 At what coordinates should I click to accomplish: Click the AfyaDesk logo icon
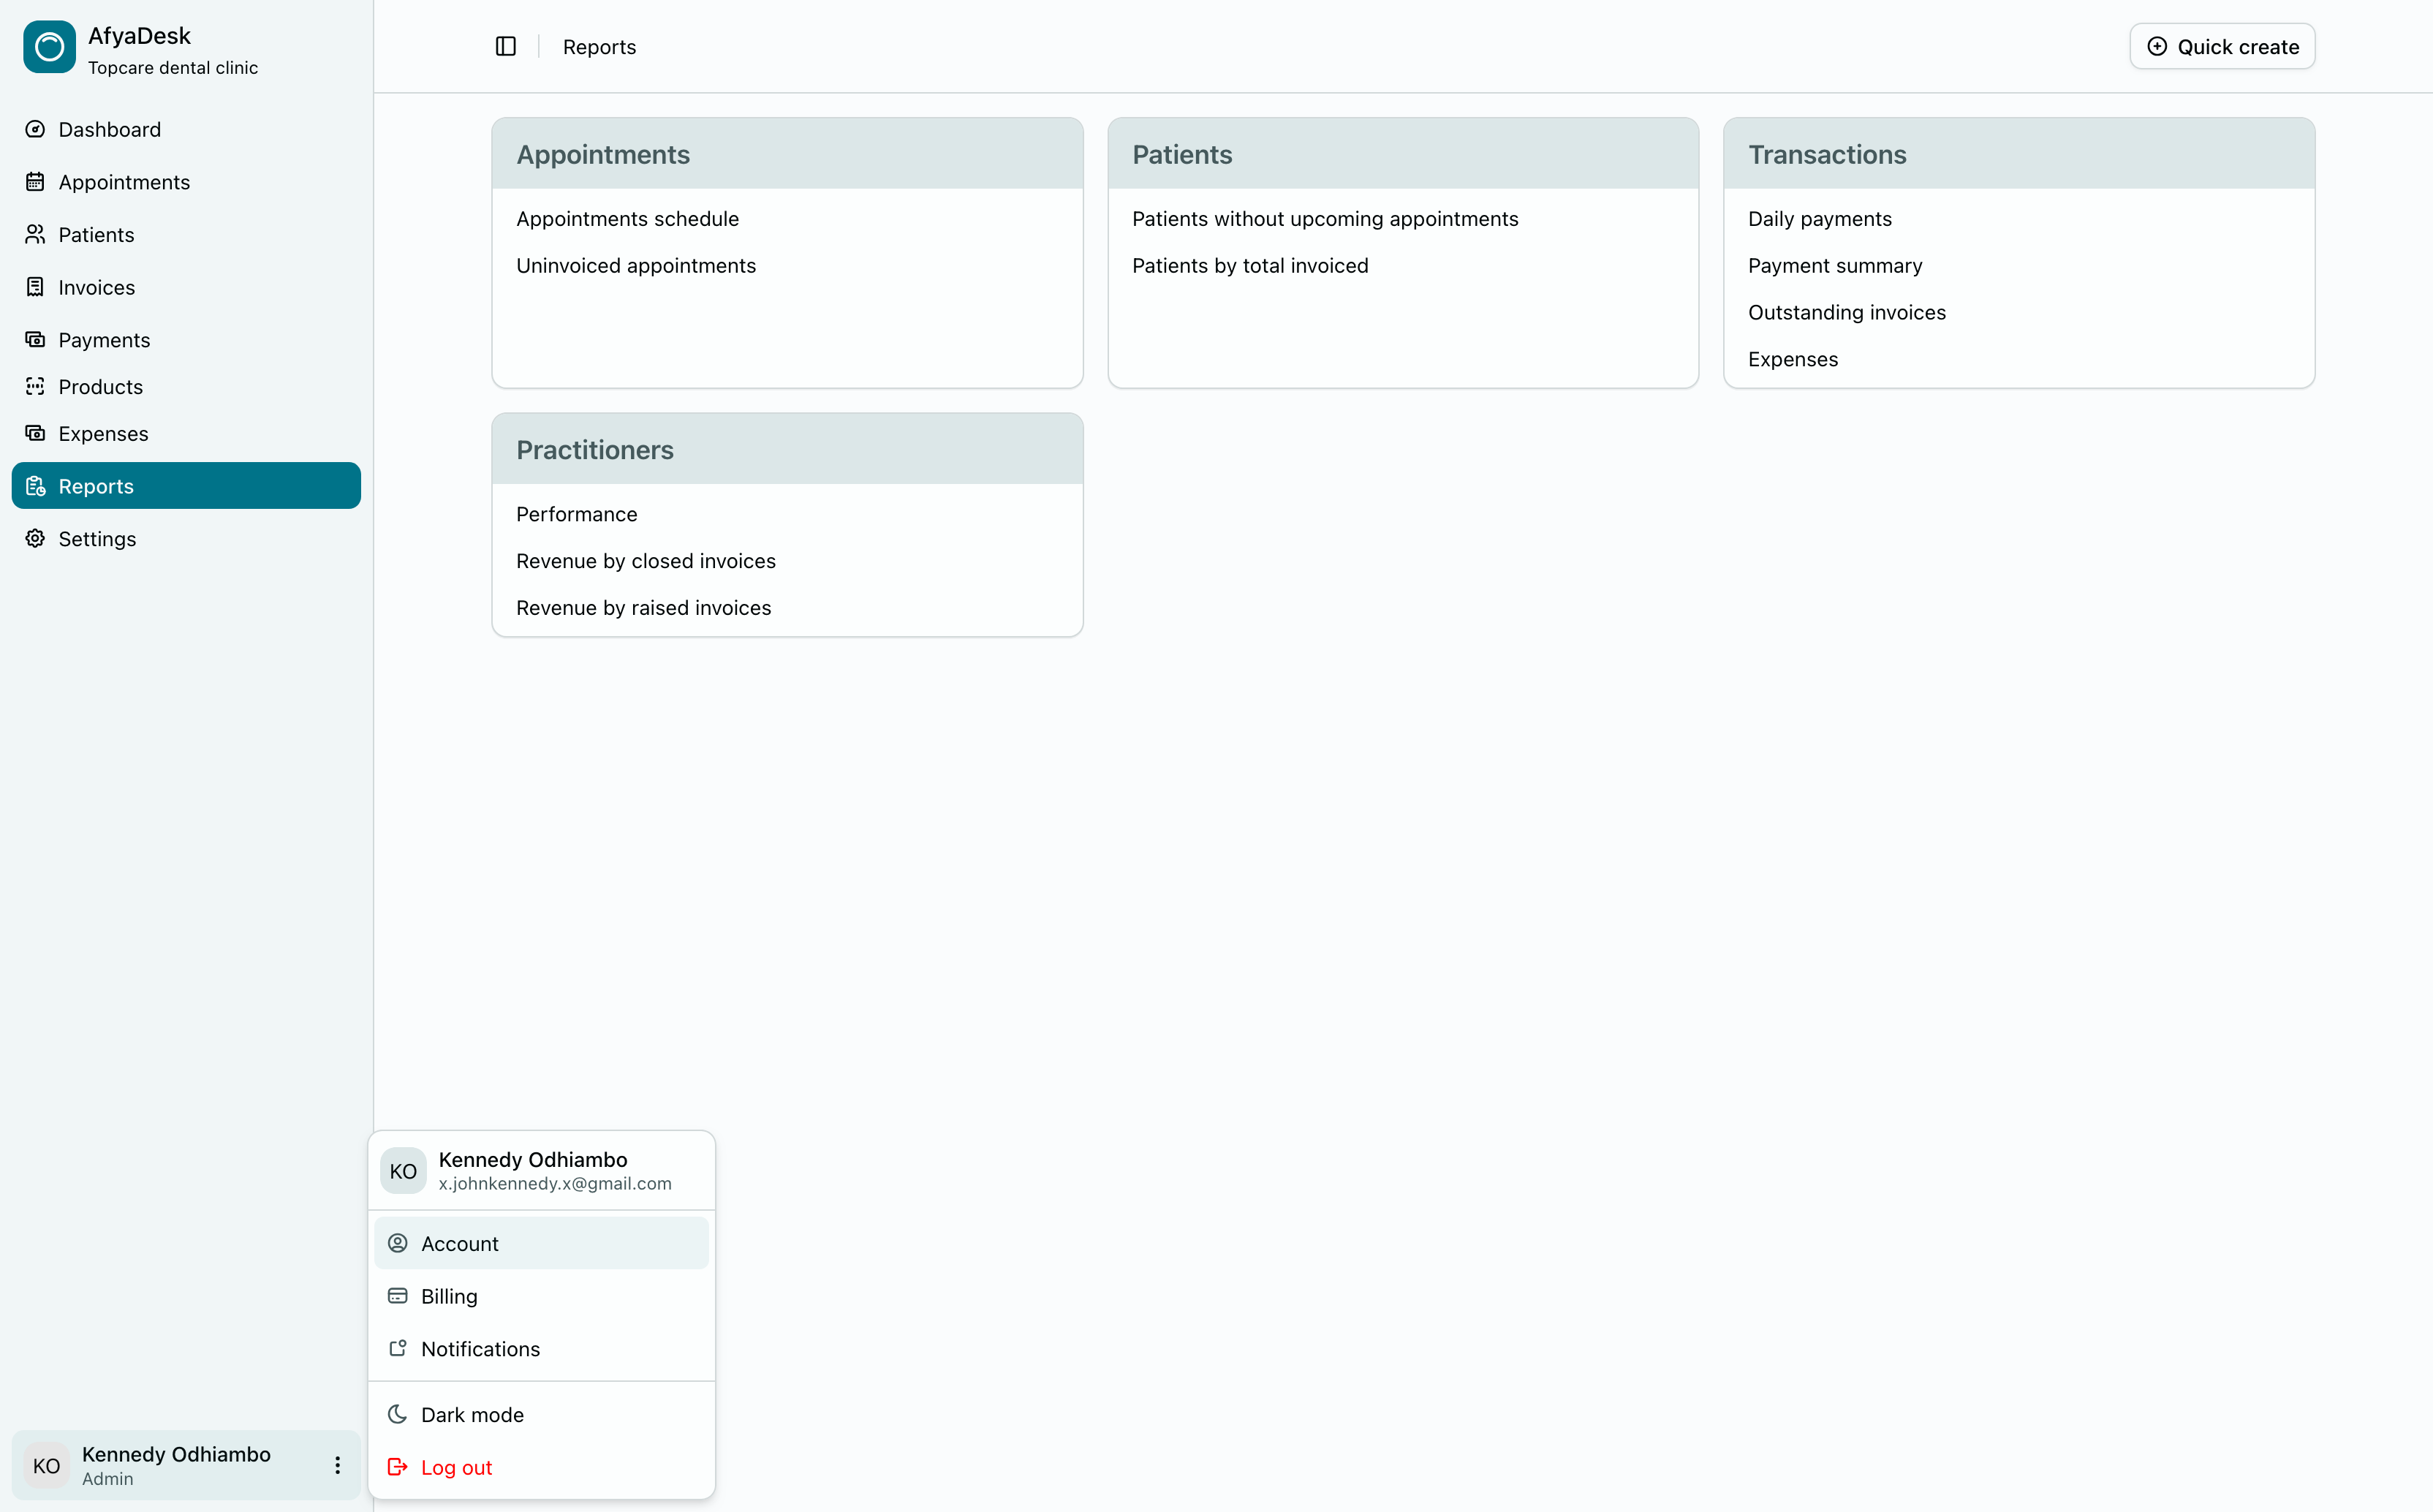[x=49, y=47]
